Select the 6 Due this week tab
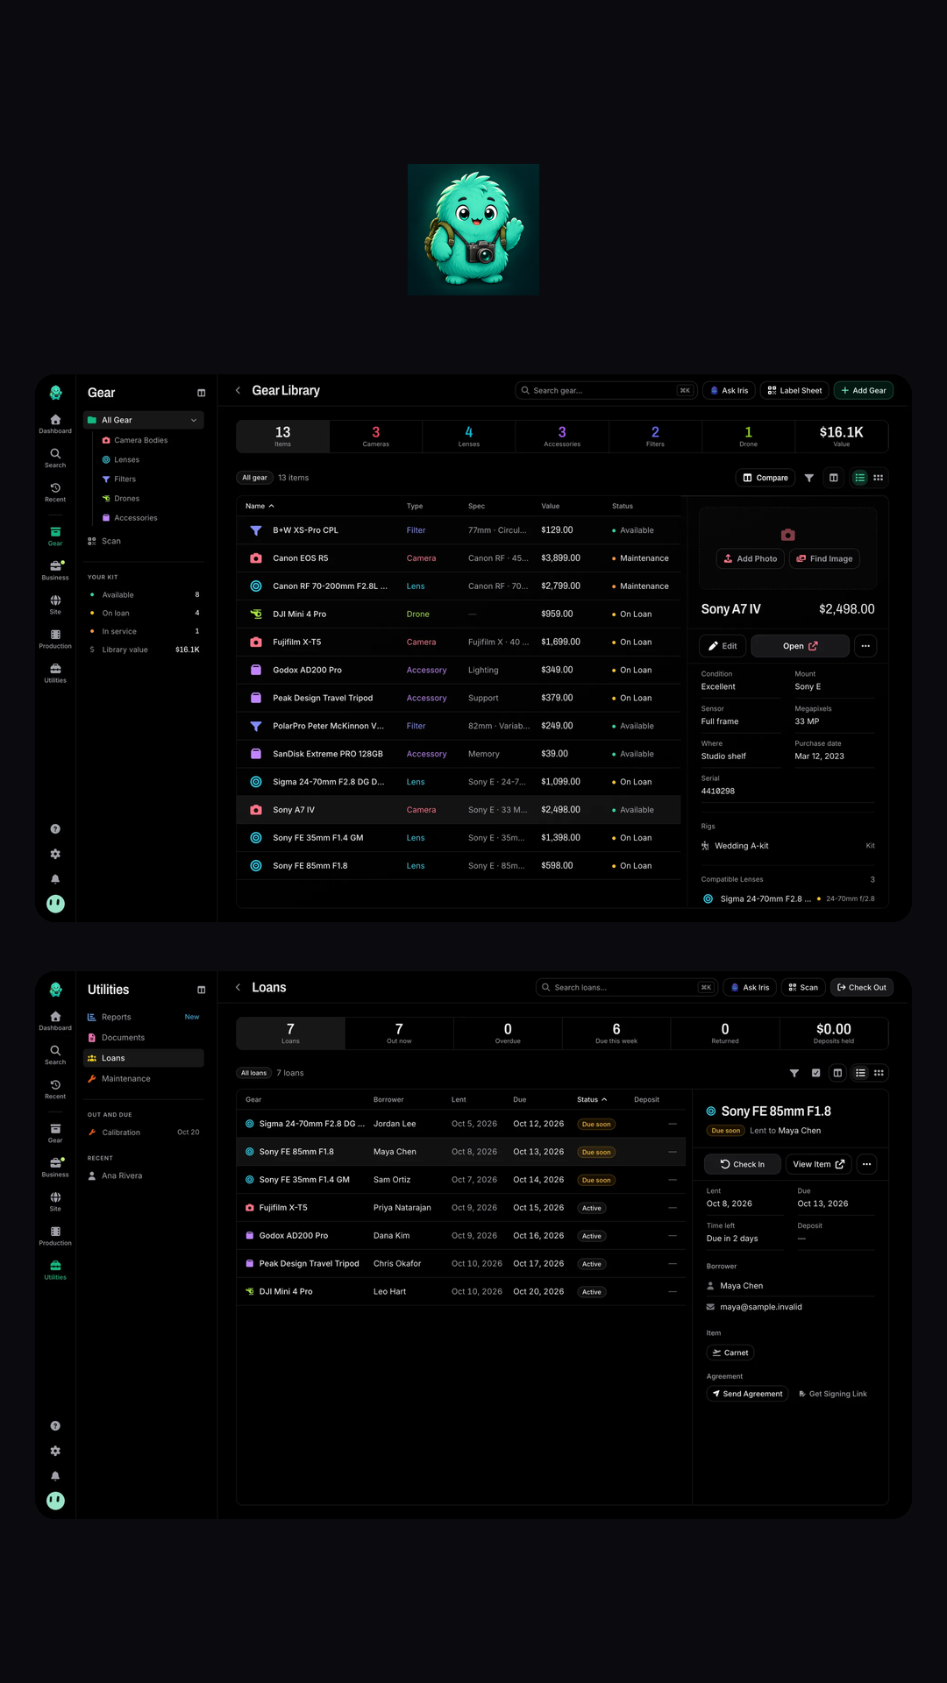947x1683 pixels. click(x=616, y=1033)
